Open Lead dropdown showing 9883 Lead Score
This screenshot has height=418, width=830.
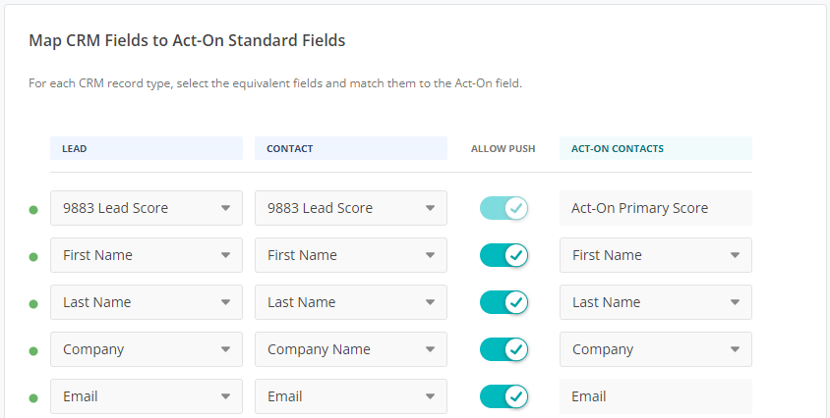click(147, 208)
